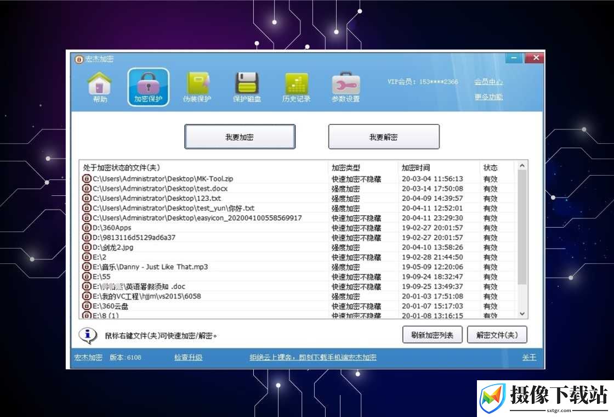Image resolution: width=614 pixels, height=417 pixels.
Task: Click lock icon beside D:\360Apps row
Action: tap(87, 228)
